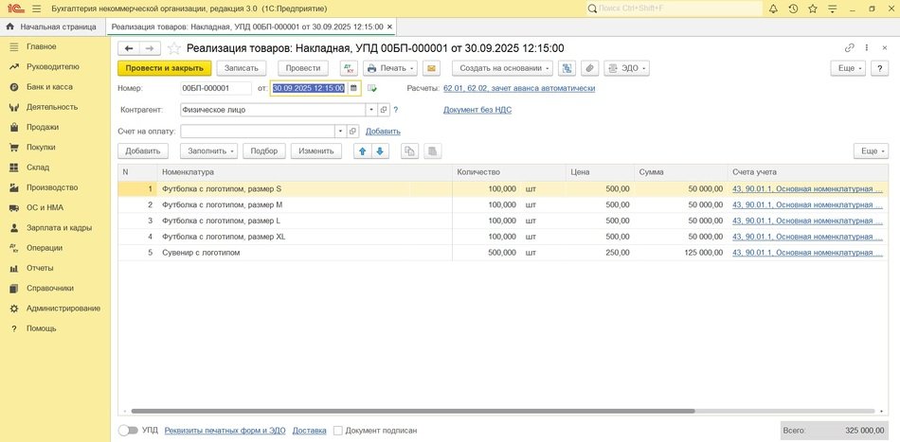Click the paperclip attached files icon

(588, 68)
